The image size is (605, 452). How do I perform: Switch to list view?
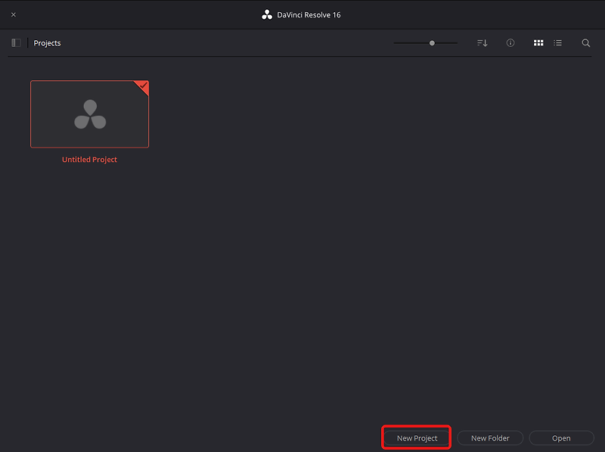pyautogui.click(x=558, y=43)
